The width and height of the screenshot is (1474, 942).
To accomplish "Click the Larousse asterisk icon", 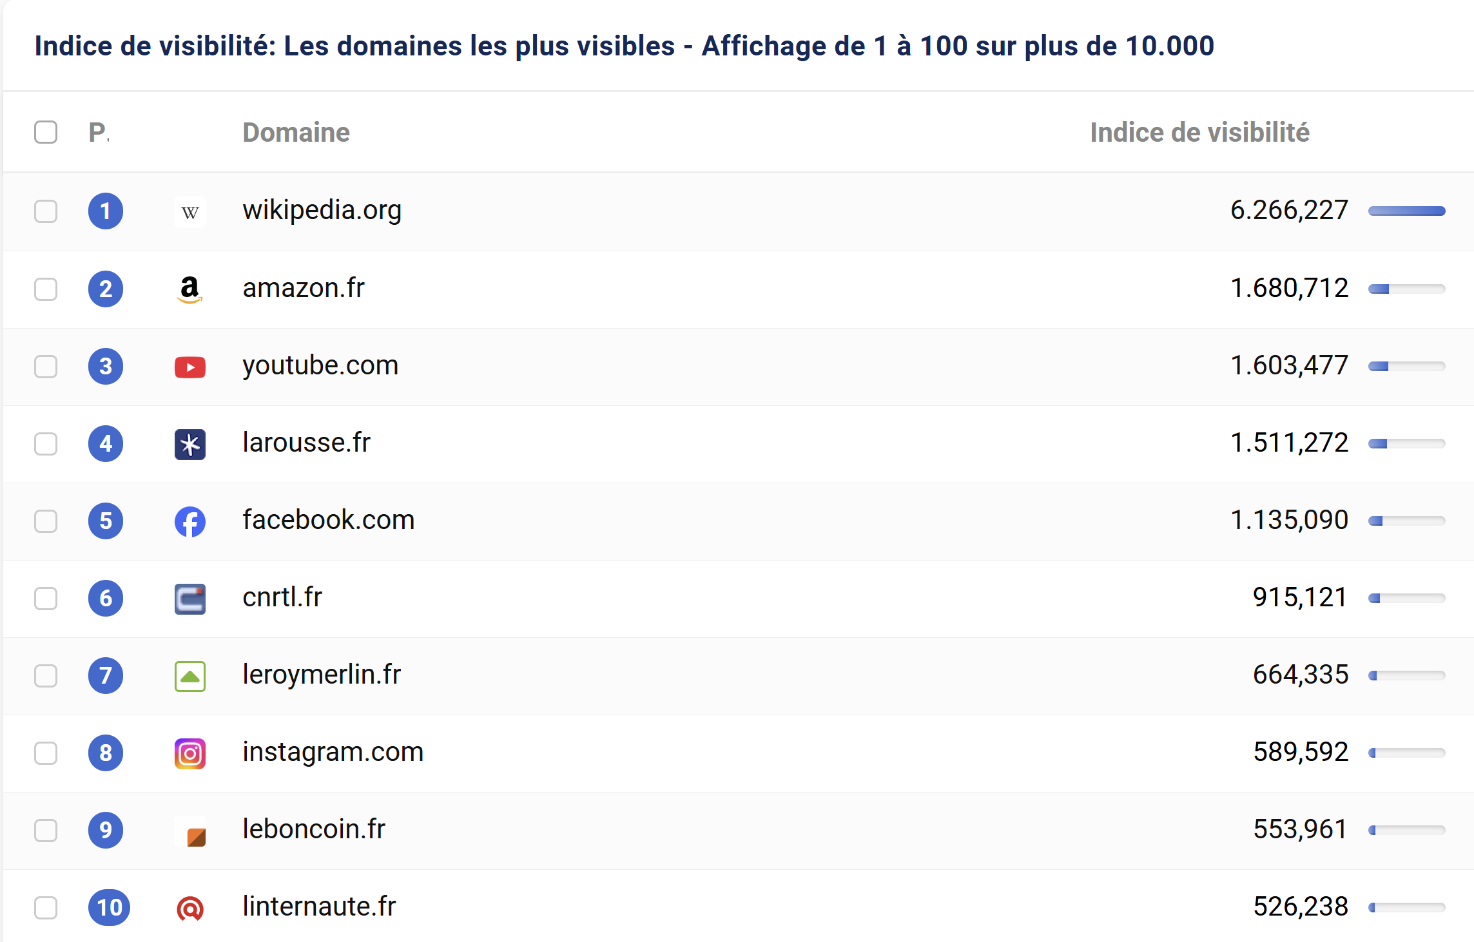I will click(x=189, y=444).
